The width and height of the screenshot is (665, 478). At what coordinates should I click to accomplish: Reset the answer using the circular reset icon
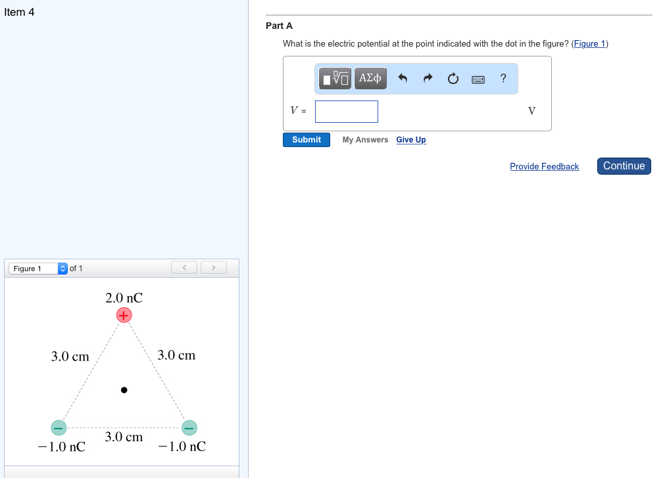(453, 78)
